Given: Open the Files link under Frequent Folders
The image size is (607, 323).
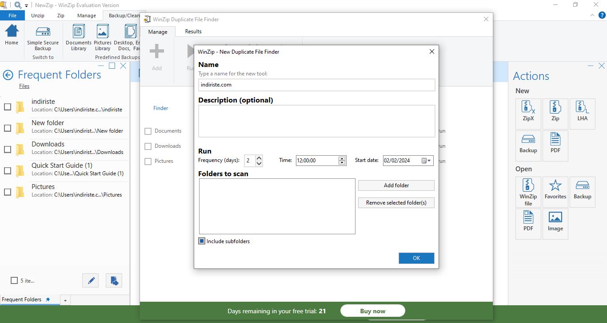Looking at the screenshot, I should pos(24,86).
